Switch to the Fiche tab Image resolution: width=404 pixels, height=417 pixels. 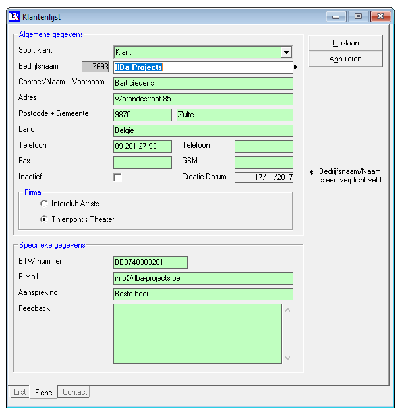pyautogui.click(x=43, y=392)
